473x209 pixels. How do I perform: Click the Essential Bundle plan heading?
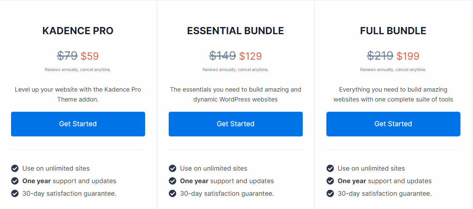tap(235, 31)
